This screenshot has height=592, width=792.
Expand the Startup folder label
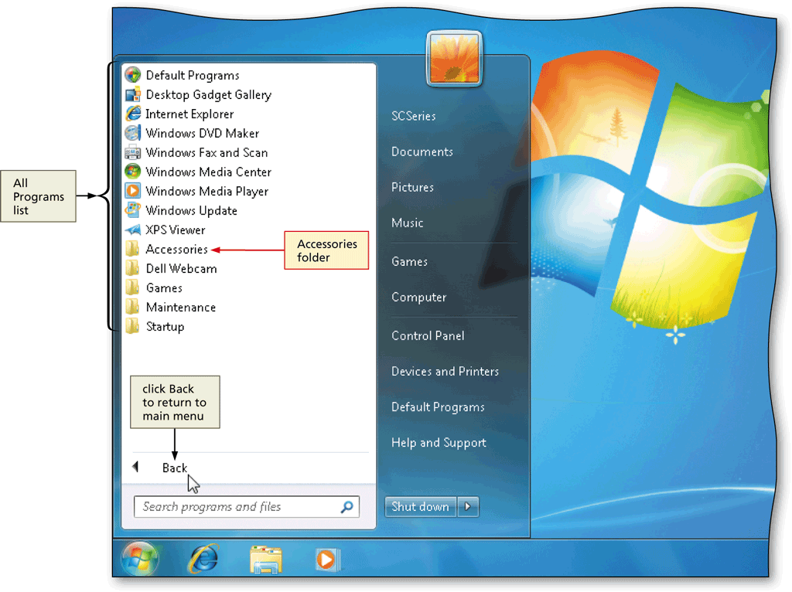click(x=166, y=327)
